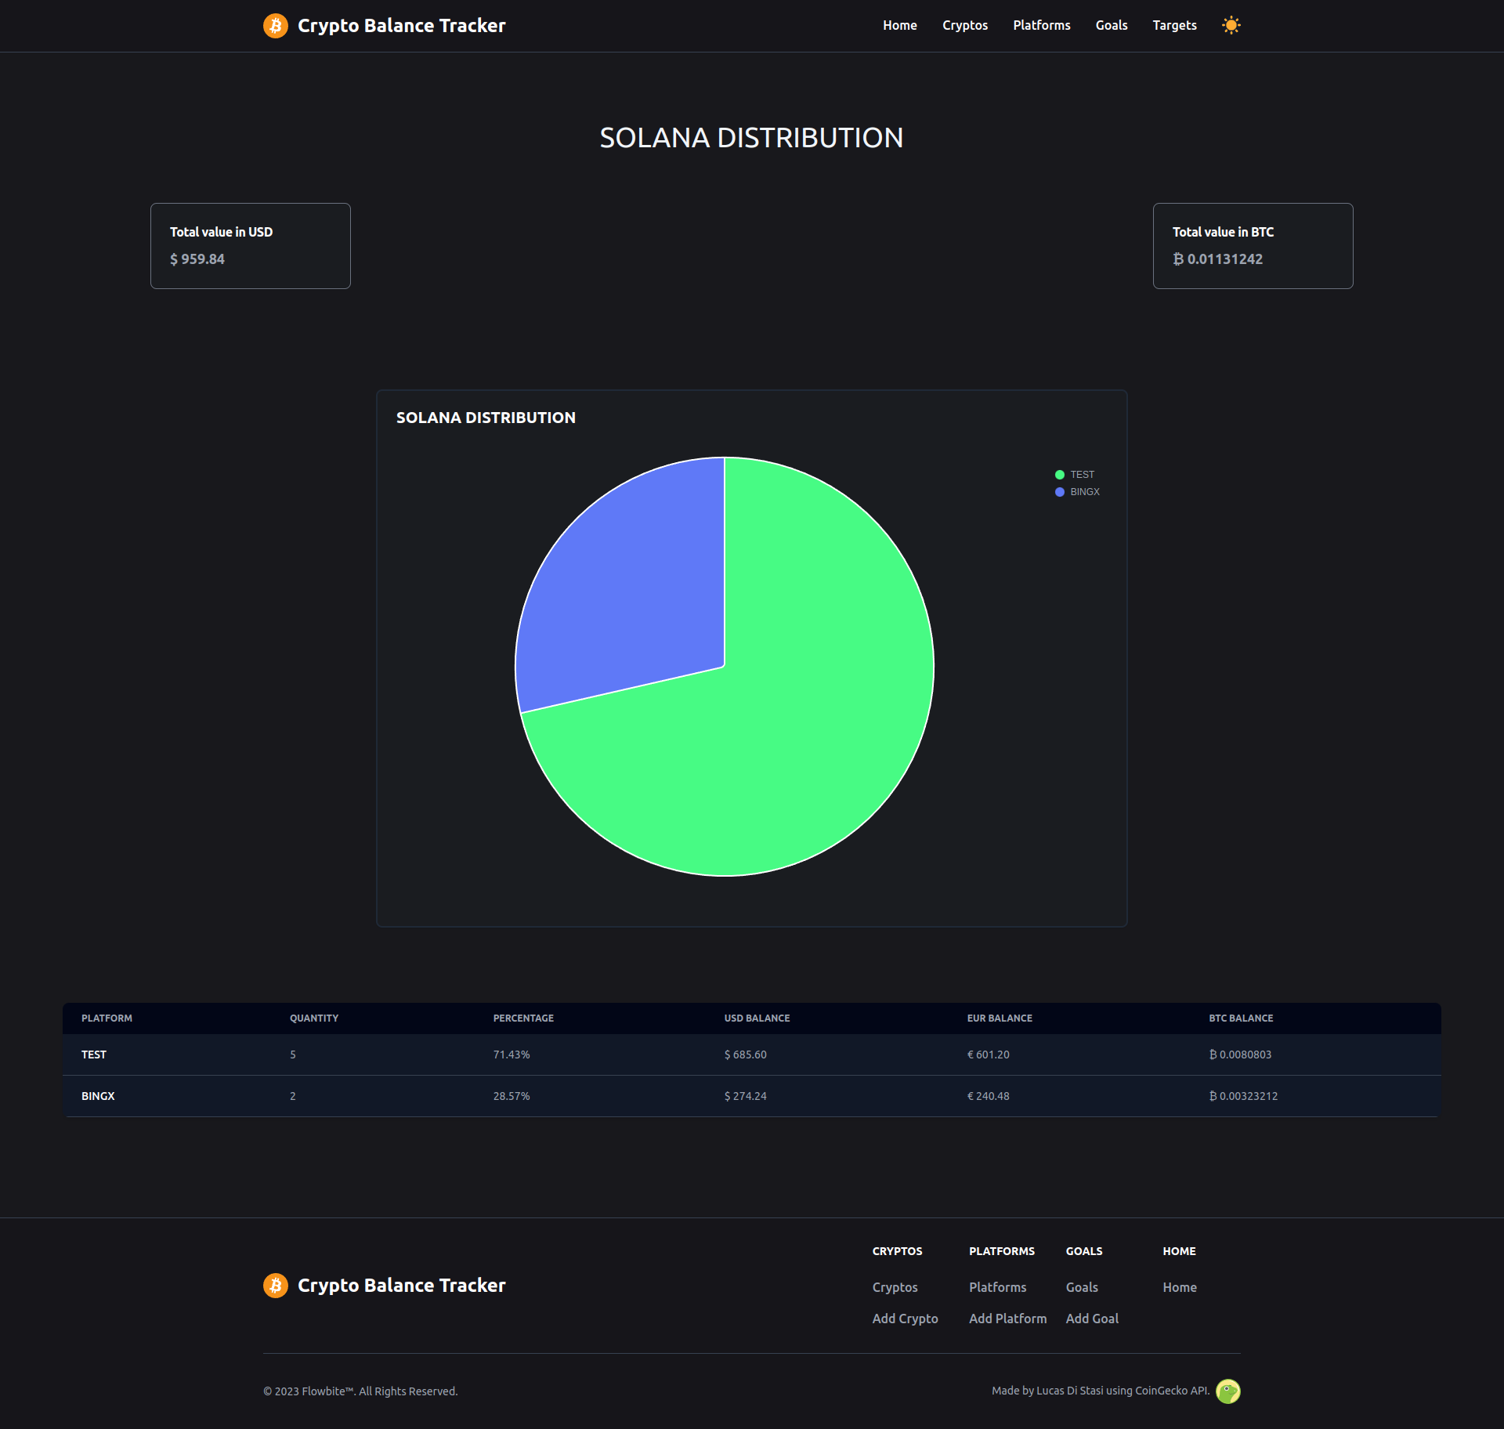Click the 0.01131242 BTC total value
This screenshot has height=1429, width=1504.
1217,259
